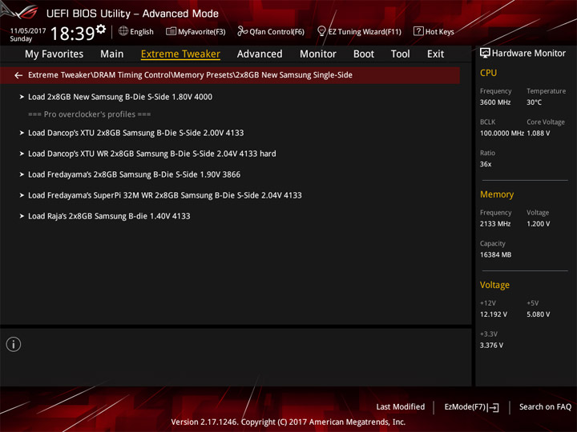Click the +5V reading 5.080 V
The height and width of the screenshot is (432, 577).
(538, 314)
